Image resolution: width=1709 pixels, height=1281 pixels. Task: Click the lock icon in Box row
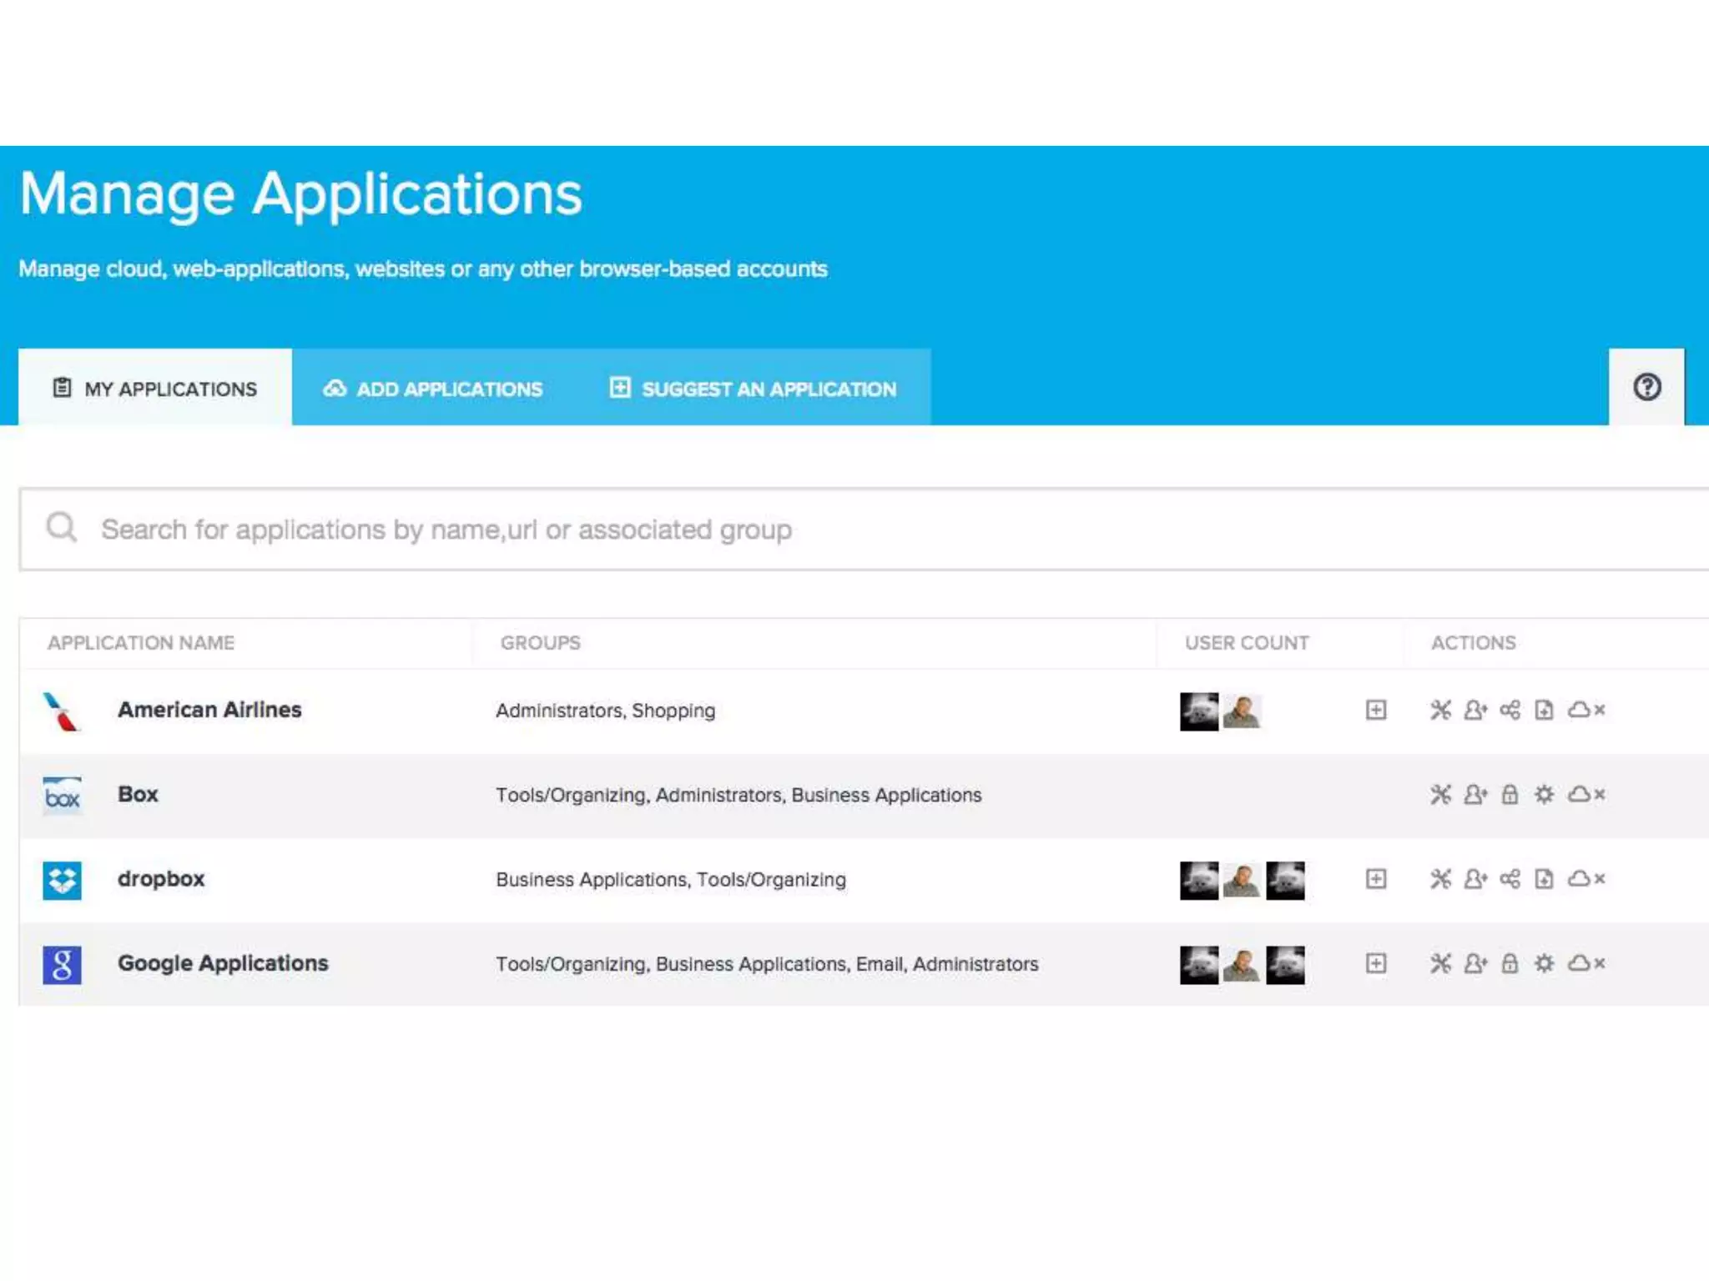[1510, 794]
